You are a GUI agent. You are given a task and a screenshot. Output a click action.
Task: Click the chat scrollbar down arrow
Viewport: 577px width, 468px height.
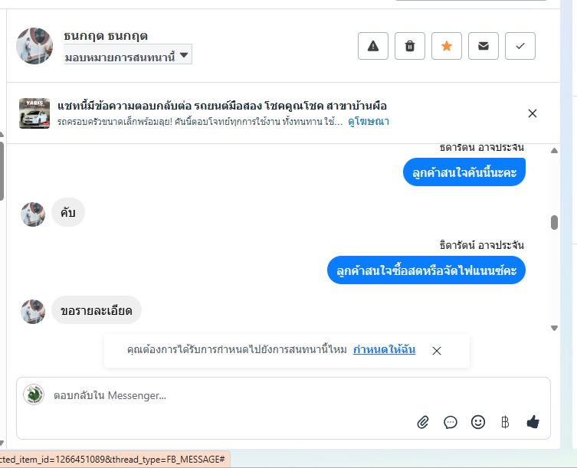click(x=554, y=328)
